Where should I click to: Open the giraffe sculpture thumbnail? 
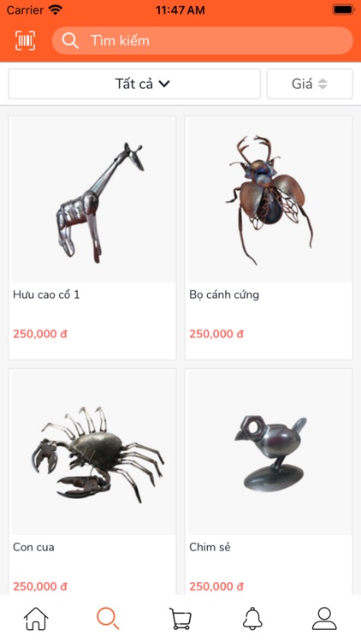(93, 199)
